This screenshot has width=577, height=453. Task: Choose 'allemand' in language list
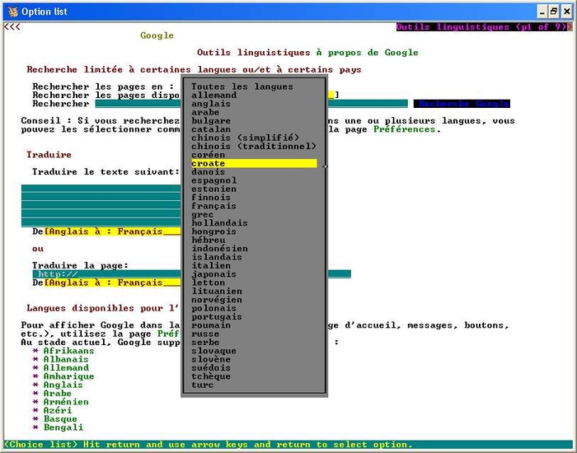point(213,96)
